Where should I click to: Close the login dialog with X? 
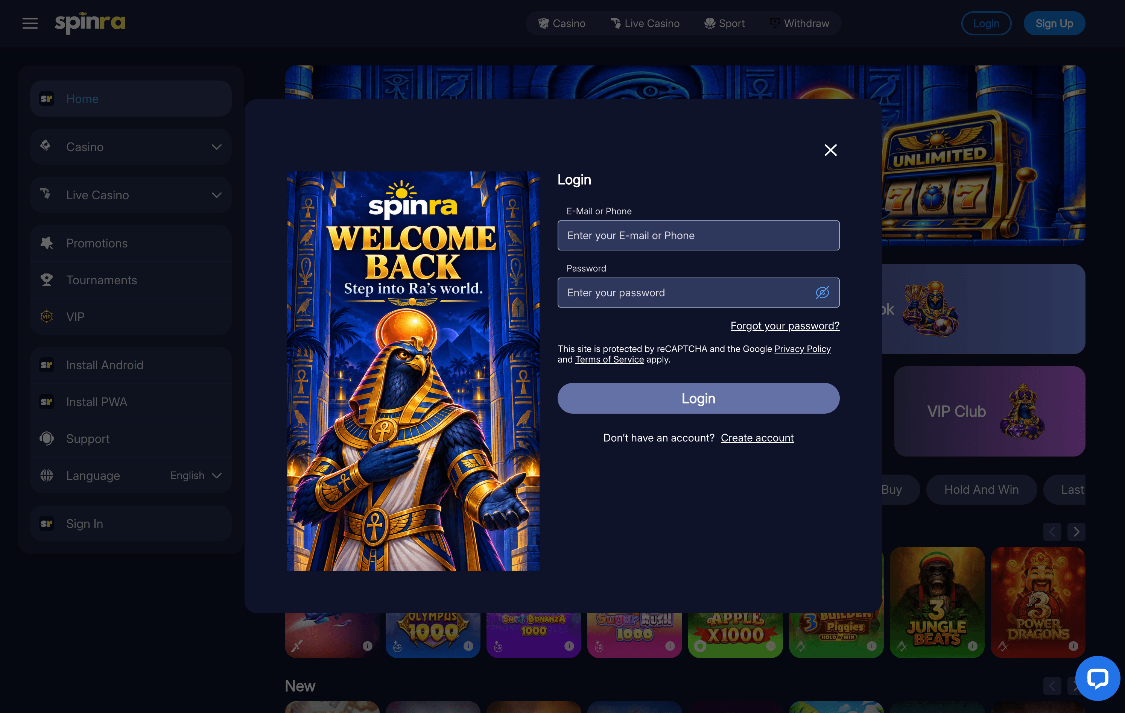pos(830,150)
